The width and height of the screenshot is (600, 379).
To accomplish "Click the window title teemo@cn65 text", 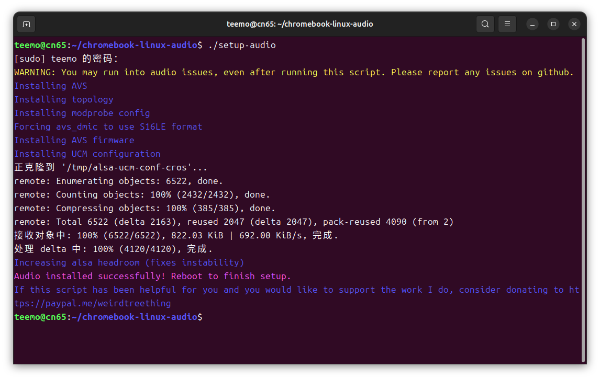I will point(299,24).
